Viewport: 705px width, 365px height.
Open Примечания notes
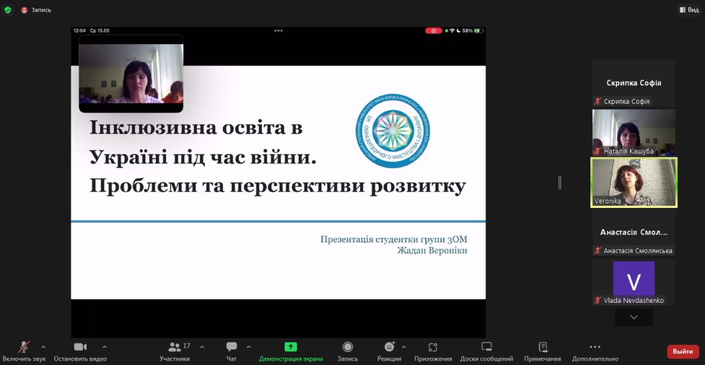(x=542, y=351)
